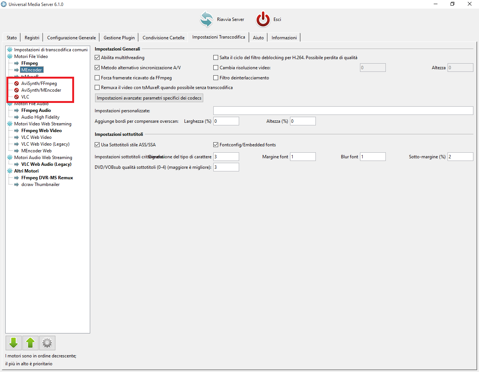Toggle Abilita multithreading checkbox
The image size is (479, 372).
pos(97,58)
